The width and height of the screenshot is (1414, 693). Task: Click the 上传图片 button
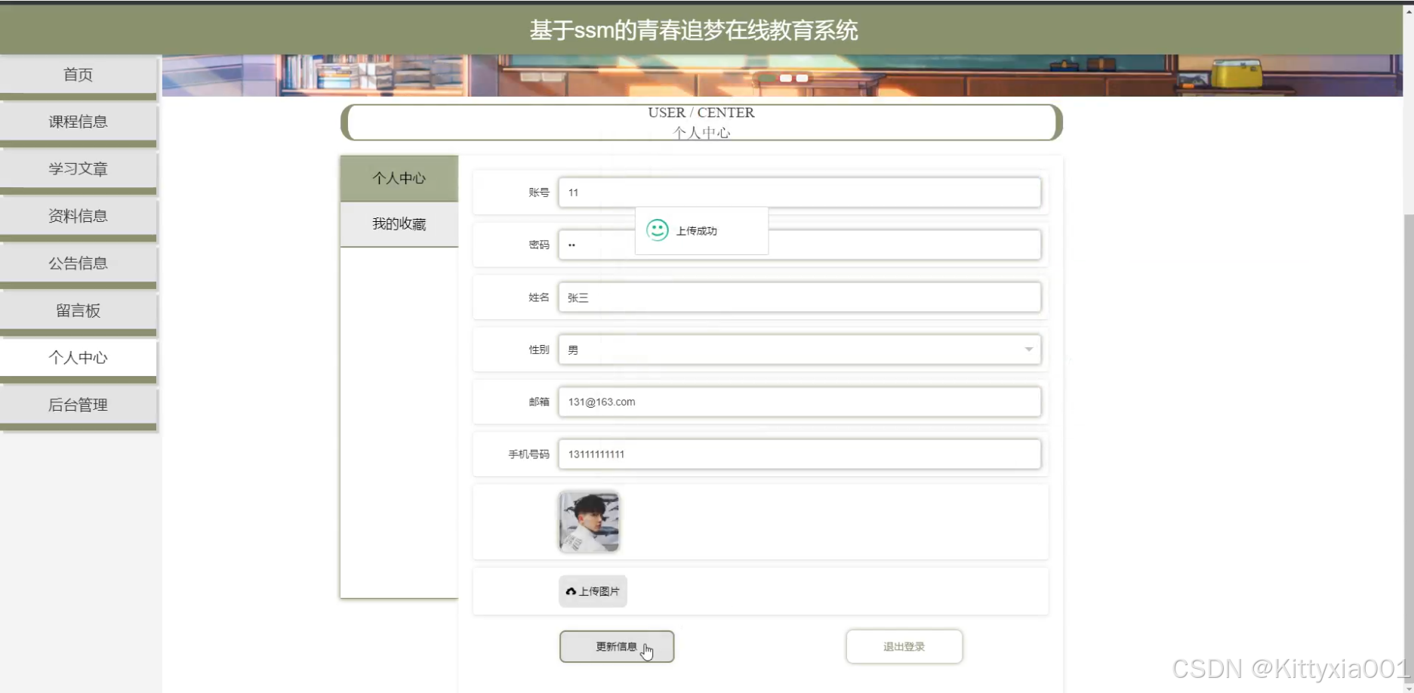593,591
